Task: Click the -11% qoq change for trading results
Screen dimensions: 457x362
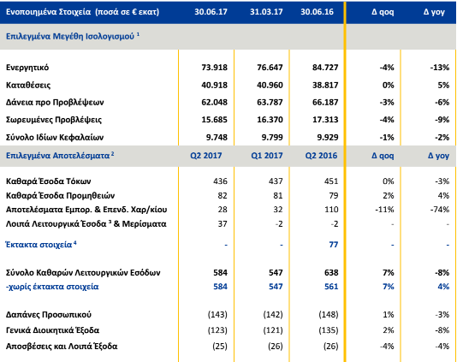Action: (x=385, y=210)
